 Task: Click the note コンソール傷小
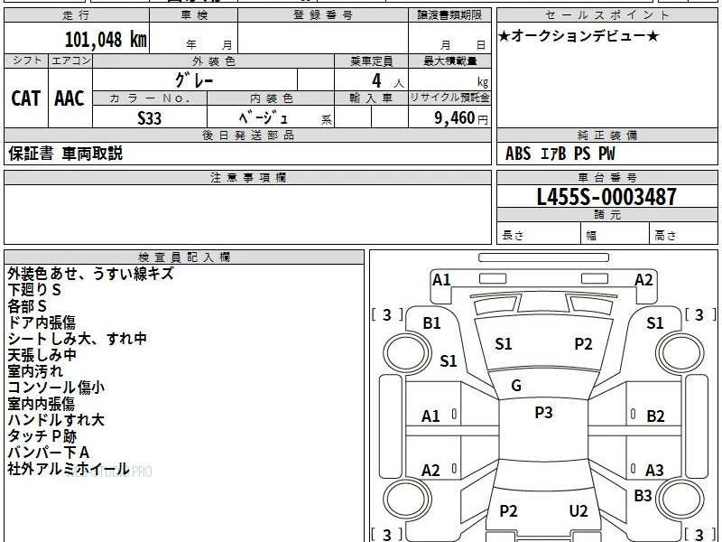coord(56,388)
